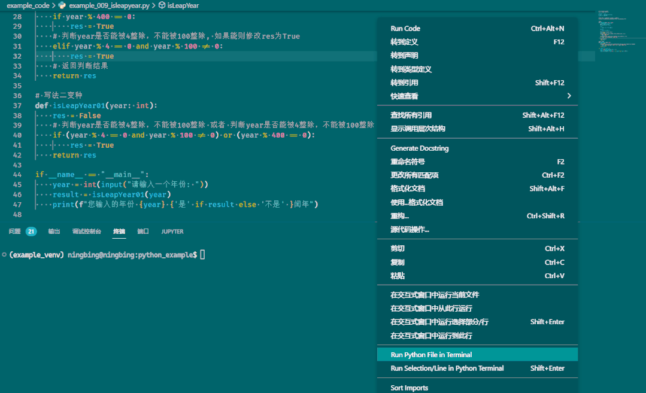Click terminal prompt input area
The width and height of the screenshot is (646, 393).
202,255
